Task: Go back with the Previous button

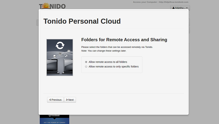Action: click(x=55, y=100)
